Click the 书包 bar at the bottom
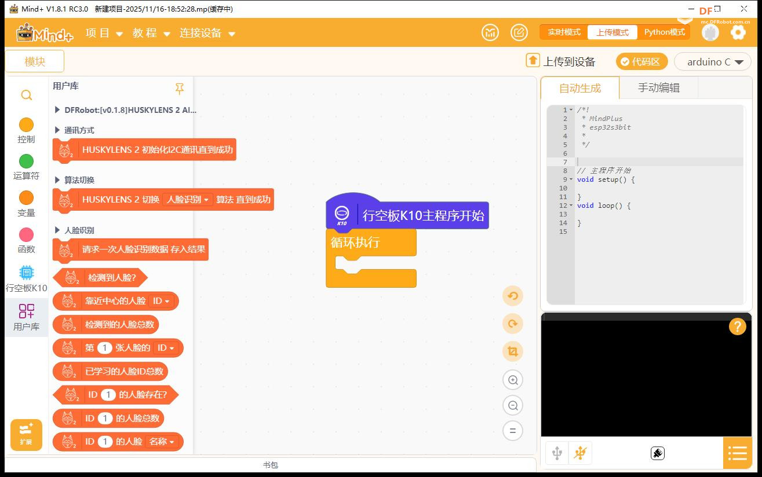Image resolution: width=762 pixels, height=477 pixels. click(x=270, y=464)
